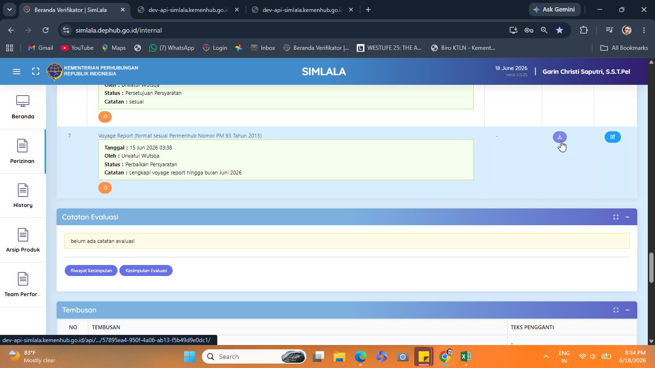Collapse the Tembusan panel
The height and width of the screenshot is (368, 655).
627,310
